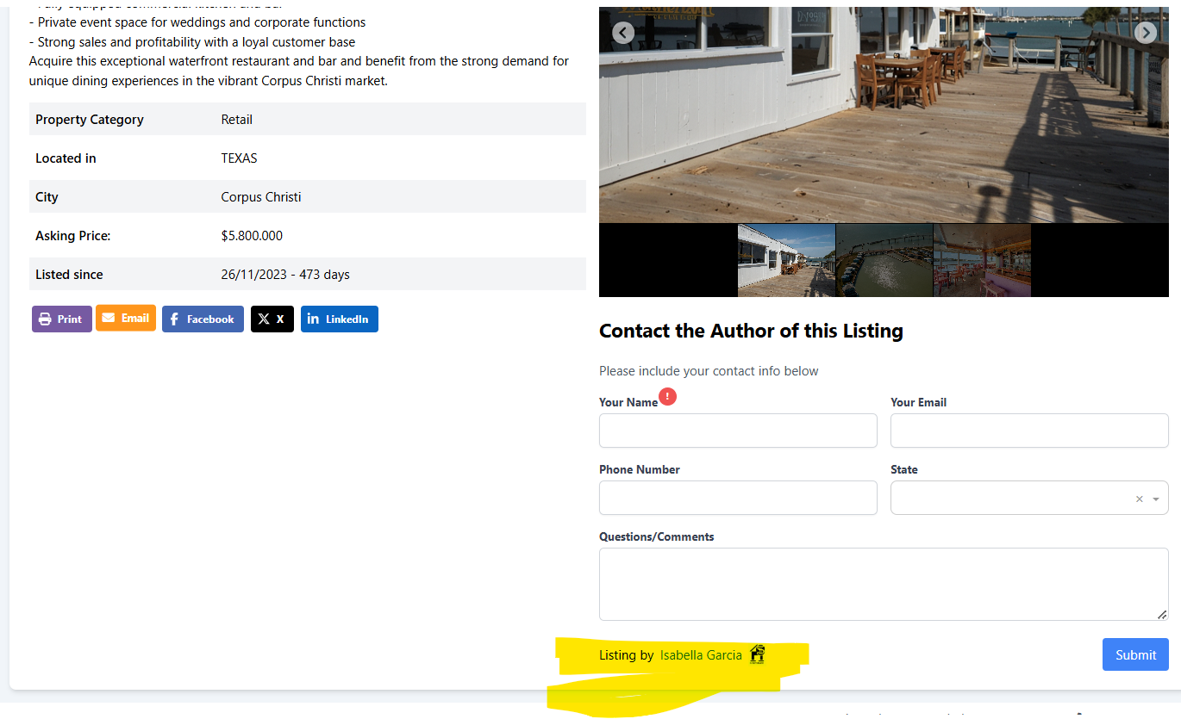Click the red warning icon by Your Name

pos(667,397)
